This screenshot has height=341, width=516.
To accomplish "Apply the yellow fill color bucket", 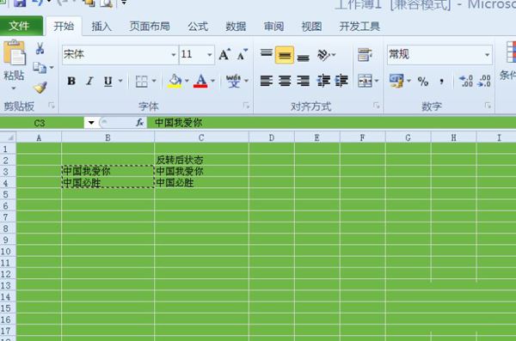I will point(175,81).
